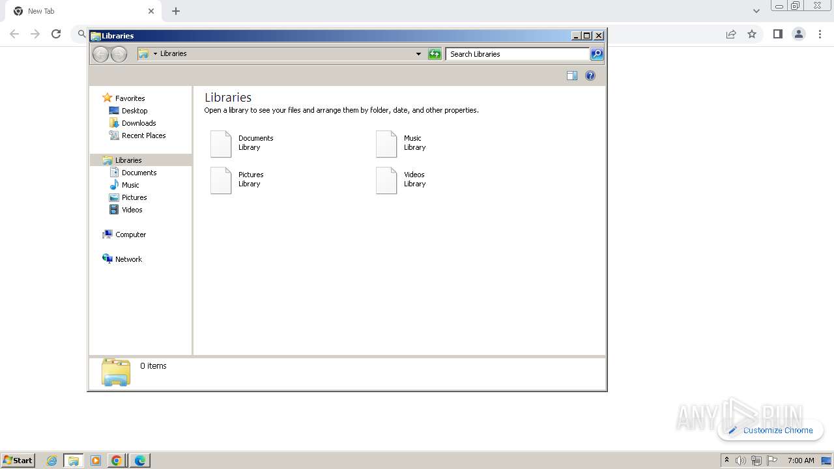Click Chrome's back arrow button

click(x=14, y=34)
